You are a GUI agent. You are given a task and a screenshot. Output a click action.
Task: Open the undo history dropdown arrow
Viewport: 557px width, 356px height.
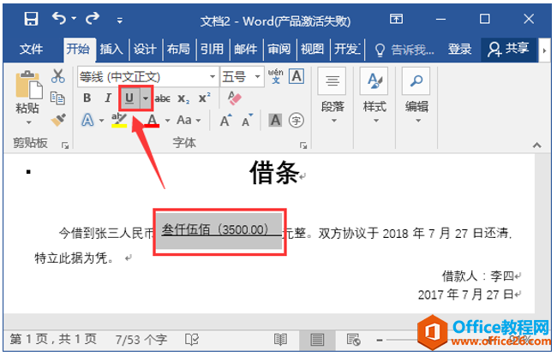point(74,18)
